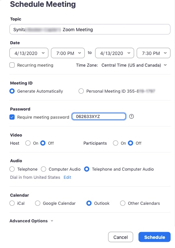Select Google Calendar radio button
175x248 pixels.
pyautogui.click(x=38, y=203)
